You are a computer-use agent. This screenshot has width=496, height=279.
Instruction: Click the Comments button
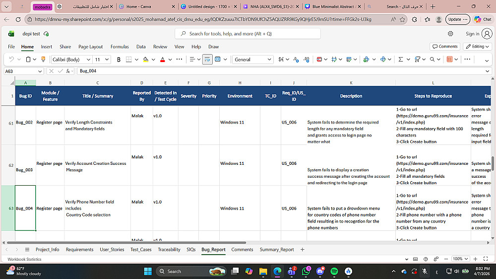point(445,46)
